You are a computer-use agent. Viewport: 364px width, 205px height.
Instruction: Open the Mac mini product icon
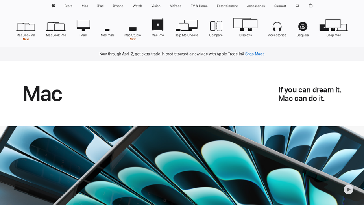pyautogui.click(x=107, y=30)
